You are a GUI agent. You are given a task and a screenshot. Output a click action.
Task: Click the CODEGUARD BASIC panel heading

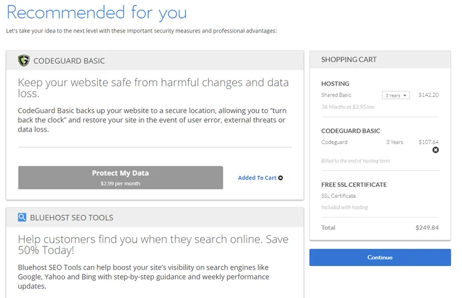pos(69,61)
